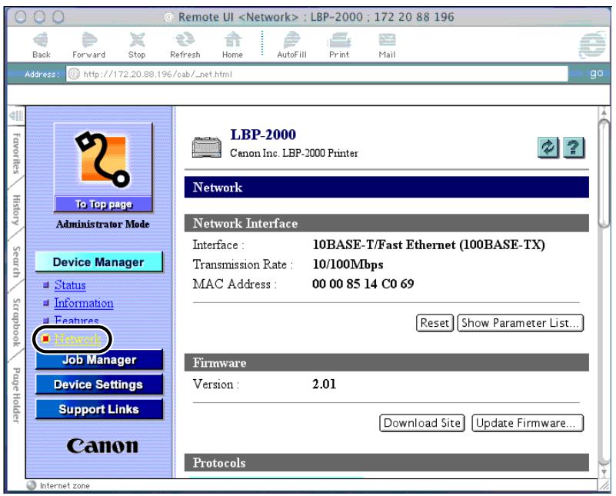Click the AutoFill toolbar icon
The height and width of the screenshot is (496, 616).
pyautogui.click(x=291, y=40)
